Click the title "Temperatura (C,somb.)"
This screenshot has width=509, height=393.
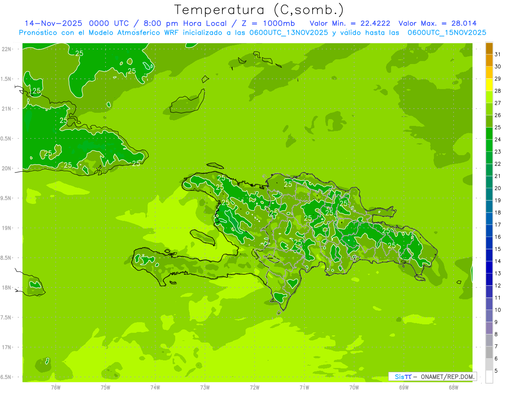[259, 10]
